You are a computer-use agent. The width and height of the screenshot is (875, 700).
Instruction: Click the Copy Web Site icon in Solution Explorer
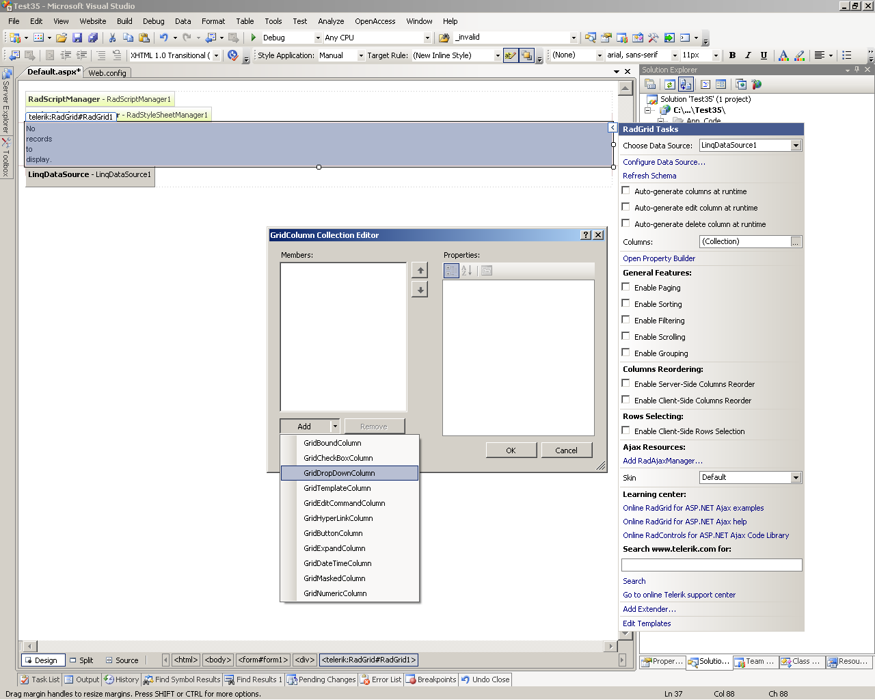[x=741, y=84]
